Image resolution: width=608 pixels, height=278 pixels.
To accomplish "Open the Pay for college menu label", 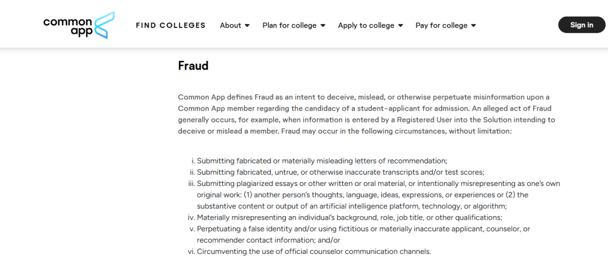I will pyautogui.click(x=441, y=25).
